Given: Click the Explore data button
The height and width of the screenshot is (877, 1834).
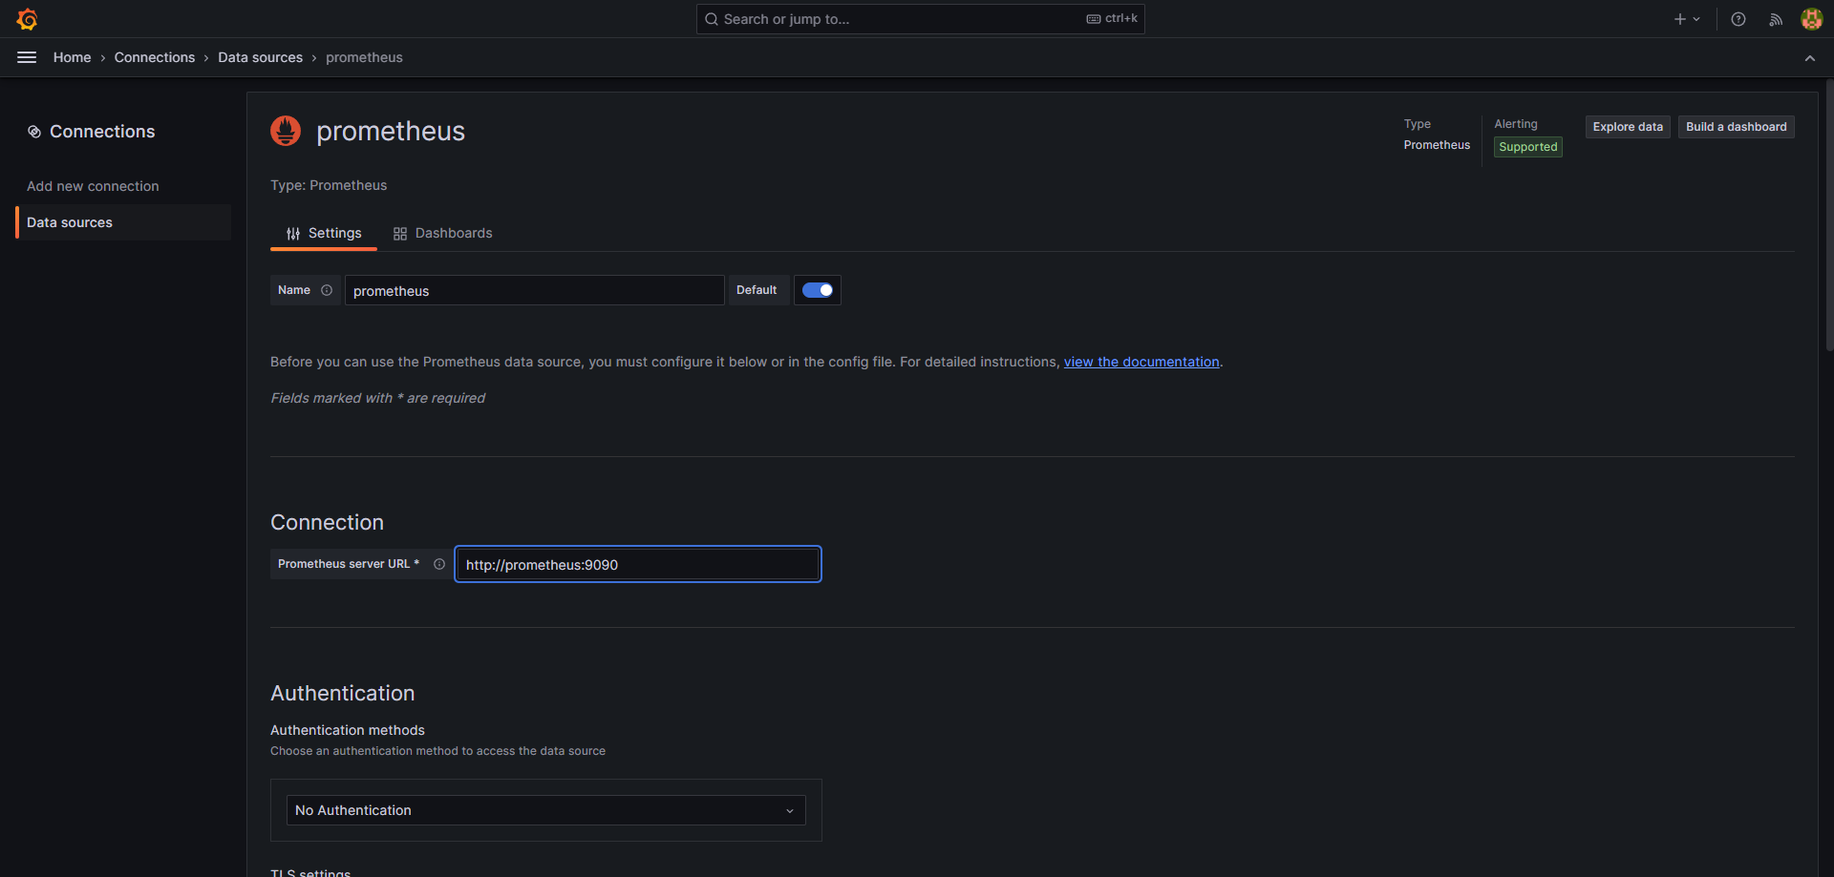Looking at the screenshot, I should (x=1627, y=127).
